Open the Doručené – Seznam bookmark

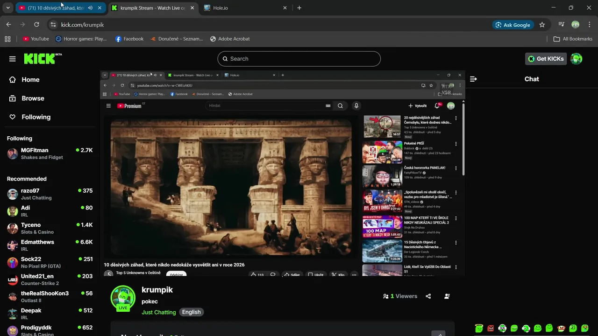click(177, 39)
